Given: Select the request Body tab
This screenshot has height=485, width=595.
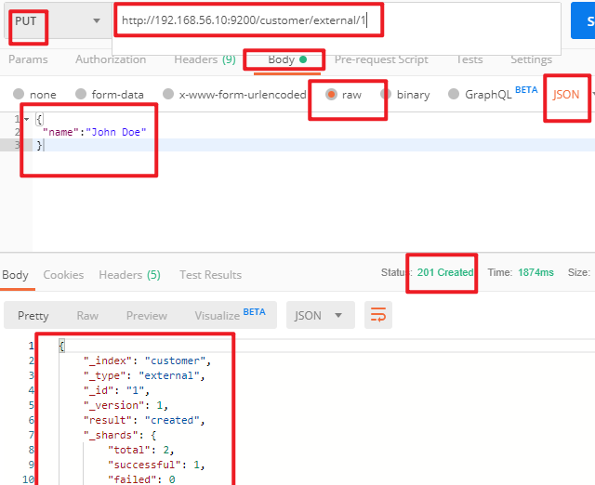Looking at the screenshot, I should pos(287,59).
